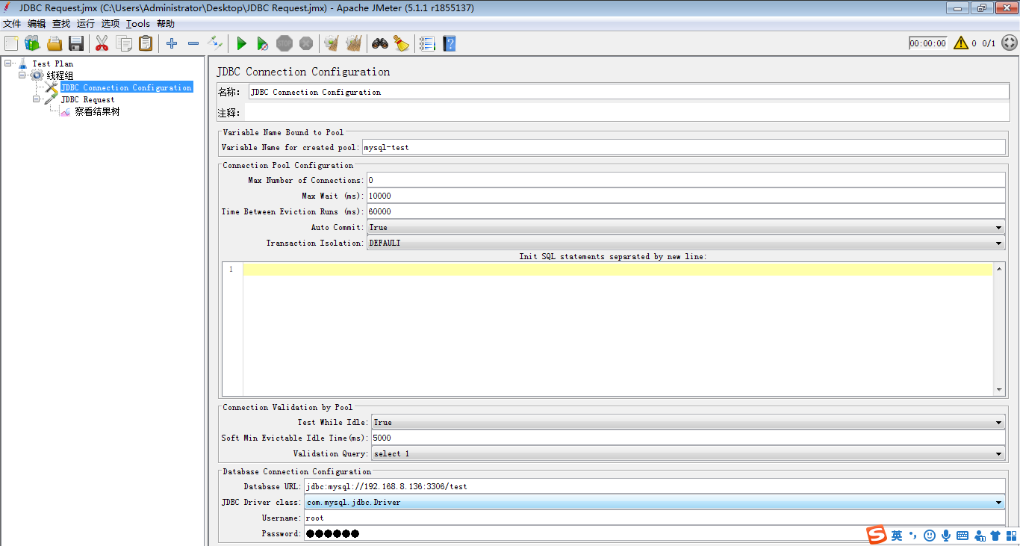Viewport: 1020px width, 546px height.
Task: Open the 文件 menu
Action: [12, 24]
